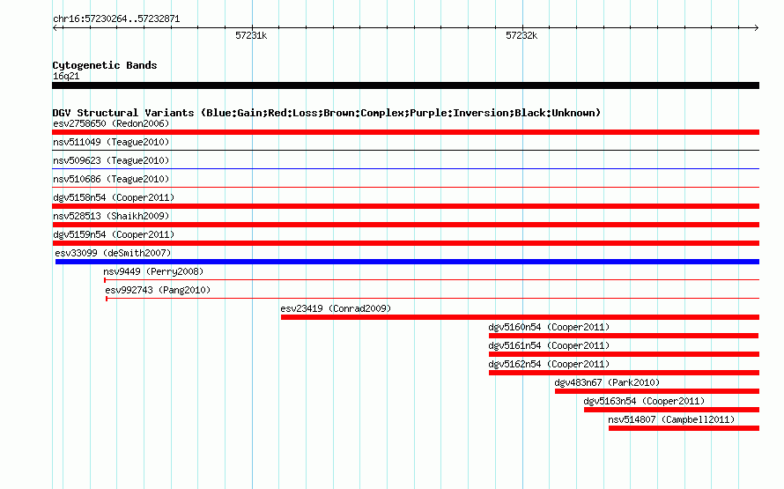The image size is (784, 489).
Task: Select the nsv528513 (Shaikh2009) label
Action: 111,216
